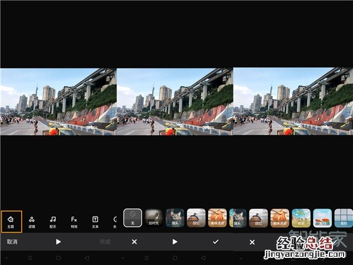Viewport: 353px width, 265px height.
Task: Tap Android home icon on middle screen
Action: tap(175, 258)
